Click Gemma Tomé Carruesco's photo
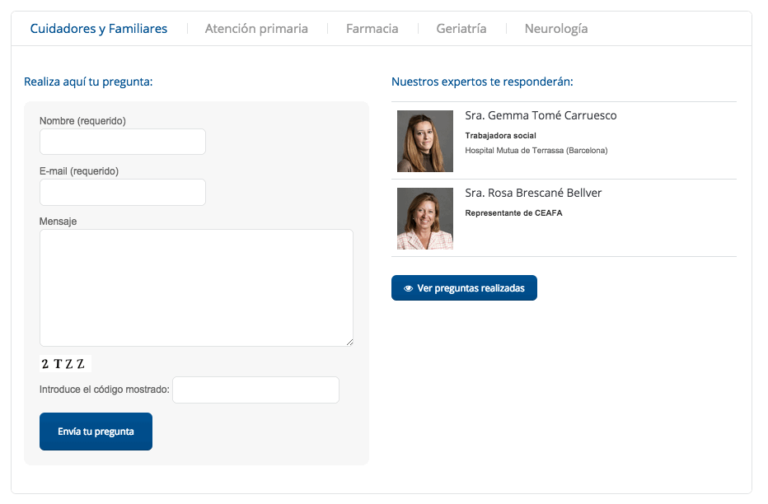This screenshot has height=504, width=768. coord(425,141)
